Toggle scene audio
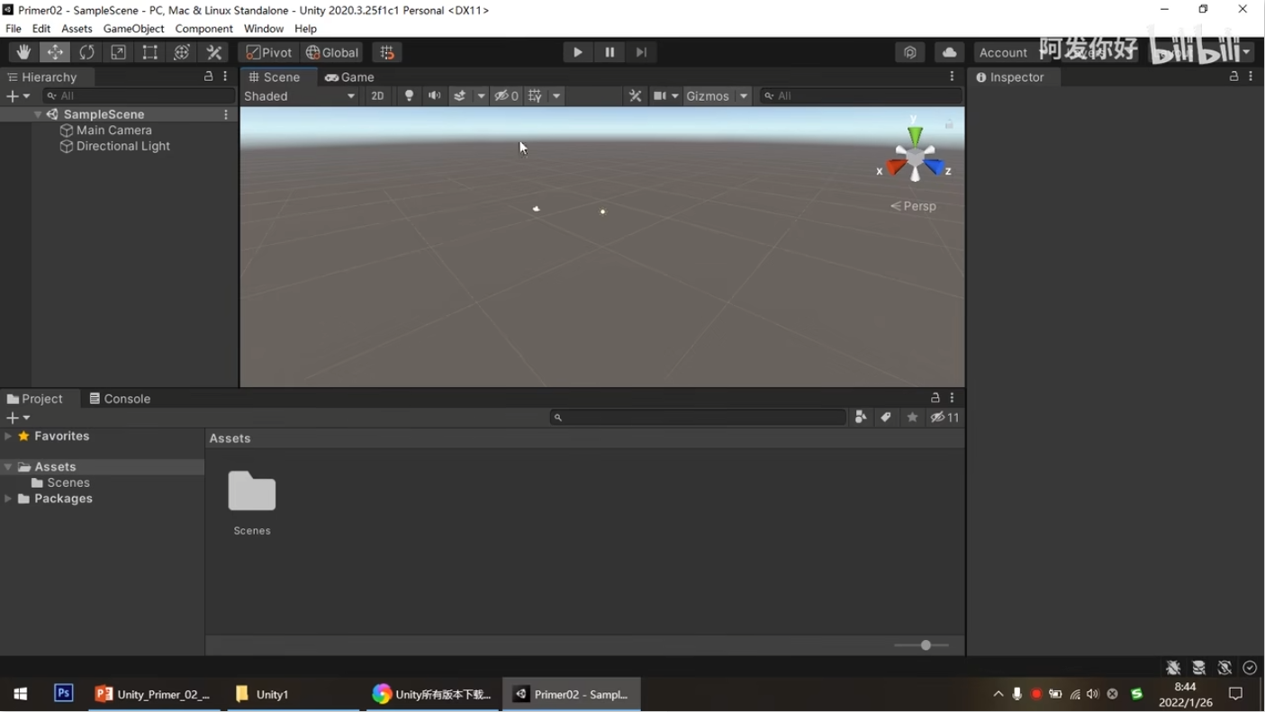This screenshot has width=1265, height=712. coord(434,96)
